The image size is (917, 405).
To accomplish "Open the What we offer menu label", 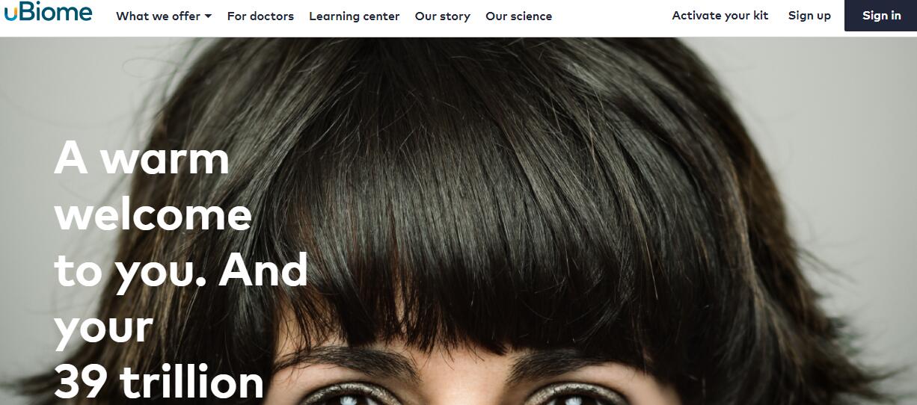I will point(159,16).
